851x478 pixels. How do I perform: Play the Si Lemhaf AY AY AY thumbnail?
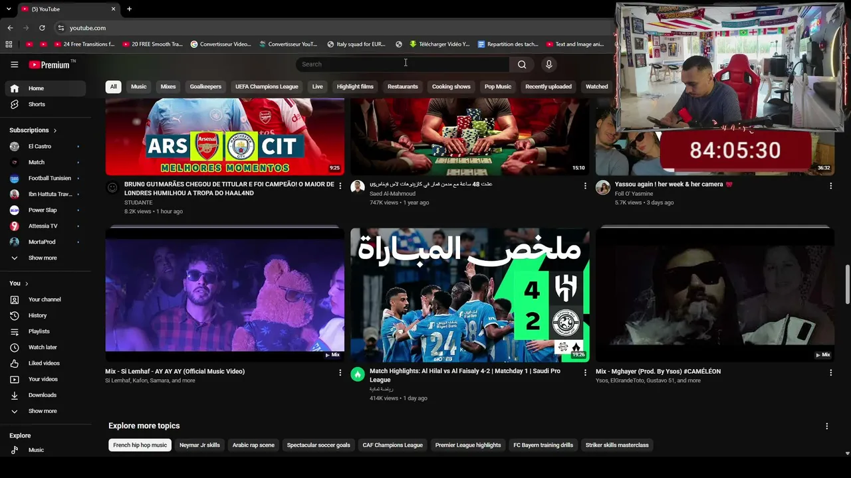point(225,295)
